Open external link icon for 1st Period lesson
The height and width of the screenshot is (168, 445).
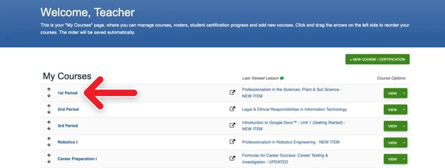(232, 92)
